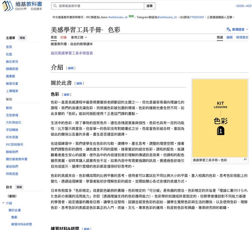Jump to (首段) in contents
This screenshot has width=252, height=230.
coord(12,196)
